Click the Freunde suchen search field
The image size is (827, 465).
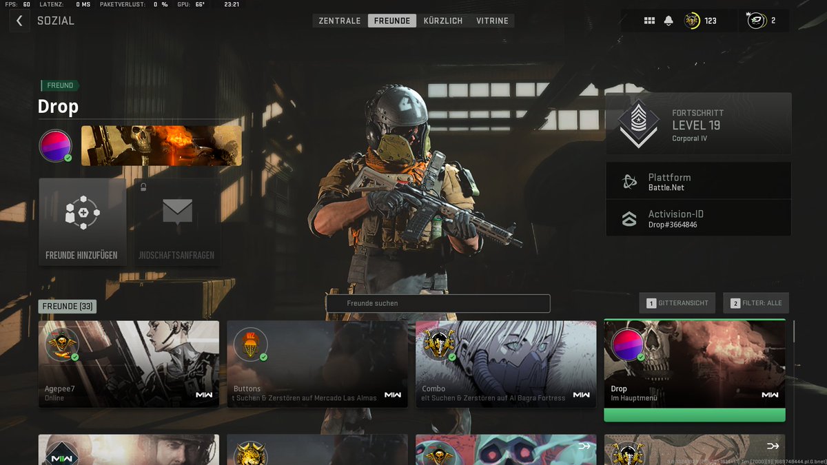[x=438, y=303]
